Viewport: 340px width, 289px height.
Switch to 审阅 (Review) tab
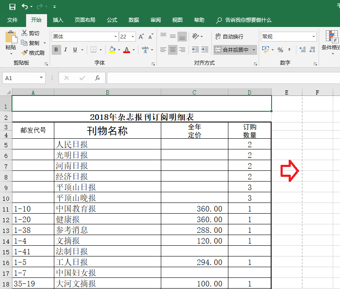pyautogui.click(x=156, y=20)
